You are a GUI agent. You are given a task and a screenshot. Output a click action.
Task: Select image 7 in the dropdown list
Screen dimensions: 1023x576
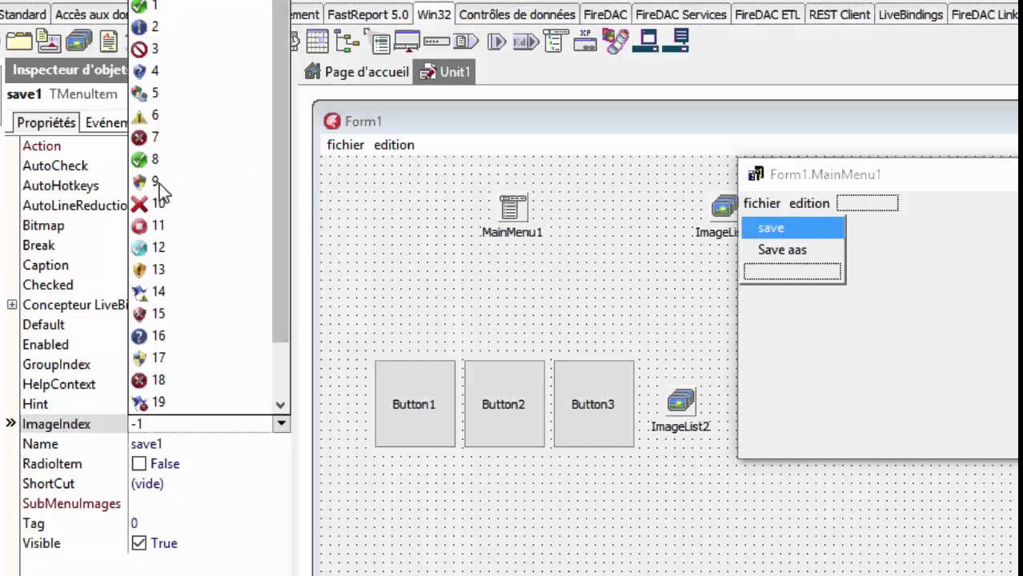(200, 137)
